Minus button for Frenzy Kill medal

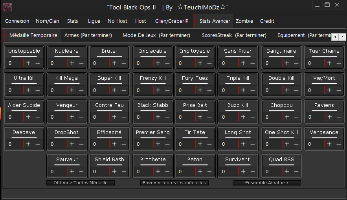[167, 90]
